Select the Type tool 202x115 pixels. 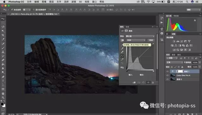(3, 81)
